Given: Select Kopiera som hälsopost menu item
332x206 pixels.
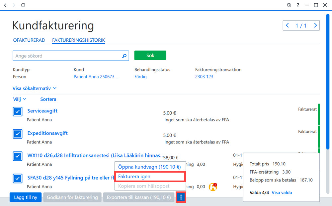Looking at the screenshot, I should [150, 186].
